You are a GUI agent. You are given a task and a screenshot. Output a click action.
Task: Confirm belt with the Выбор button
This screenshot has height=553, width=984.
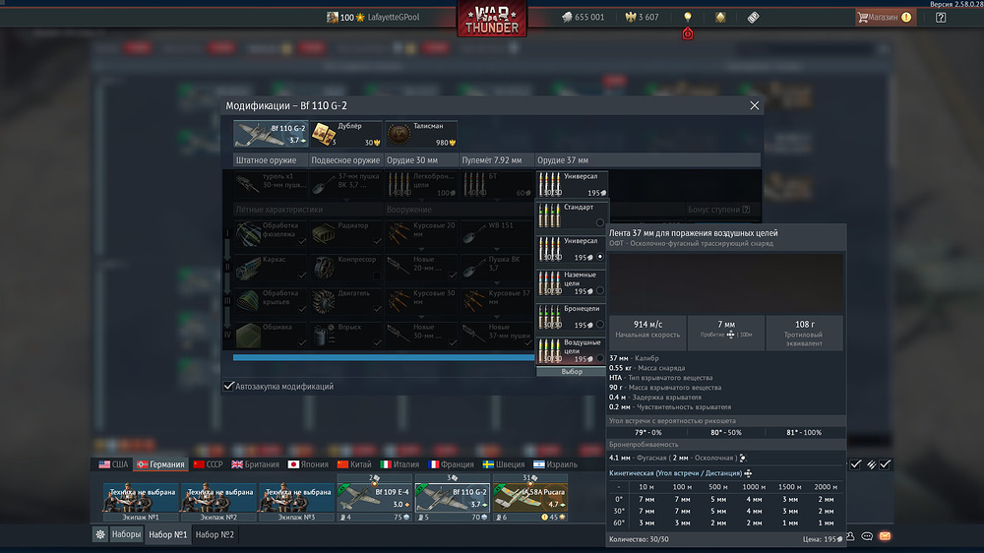(572, 372)
